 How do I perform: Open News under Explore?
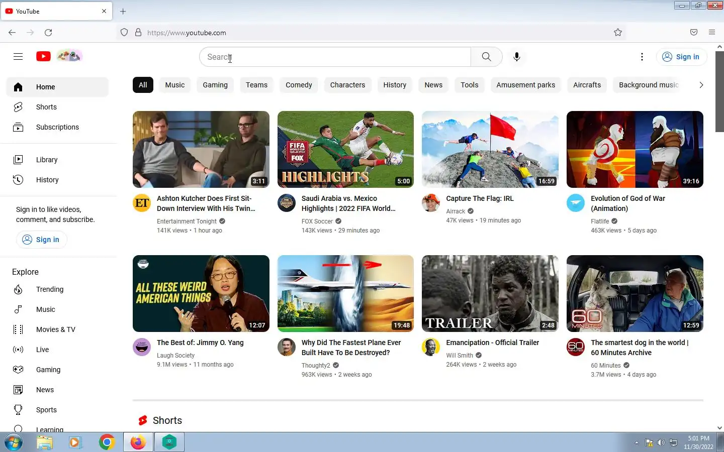[57, 390]
